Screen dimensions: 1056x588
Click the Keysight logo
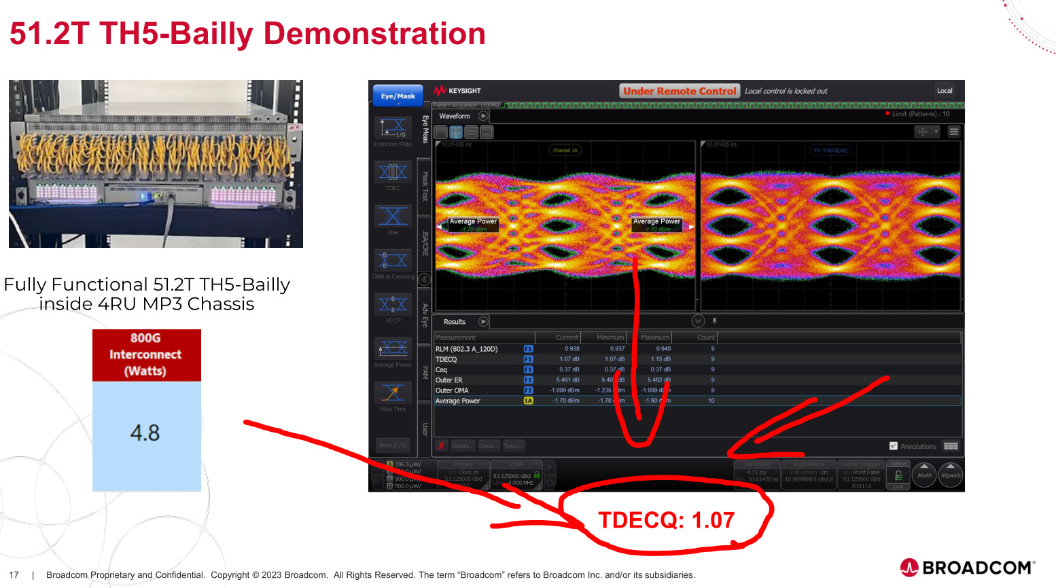457,90
